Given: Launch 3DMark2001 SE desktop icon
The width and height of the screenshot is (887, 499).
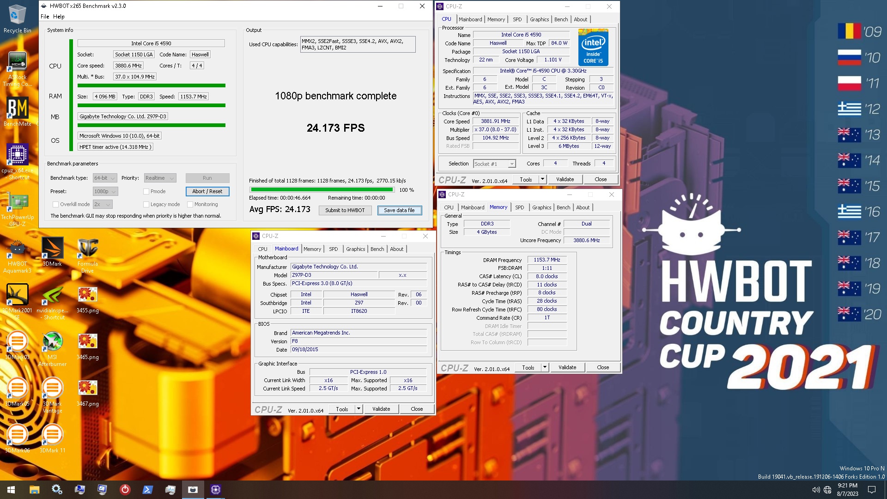Looking at the screenshot, I should click(17, 302).
